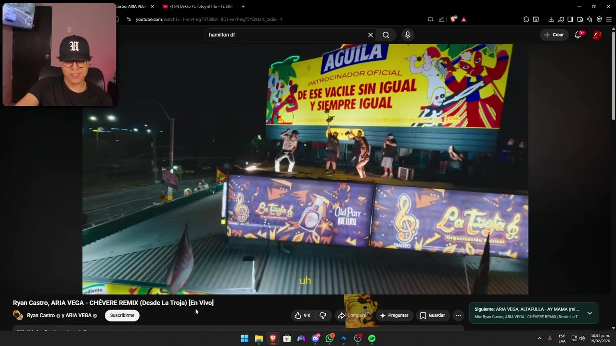Open File Explorer from taskbar

point(259,338)
